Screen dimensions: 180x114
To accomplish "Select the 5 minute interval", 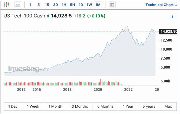I will (x=39, y=5).
